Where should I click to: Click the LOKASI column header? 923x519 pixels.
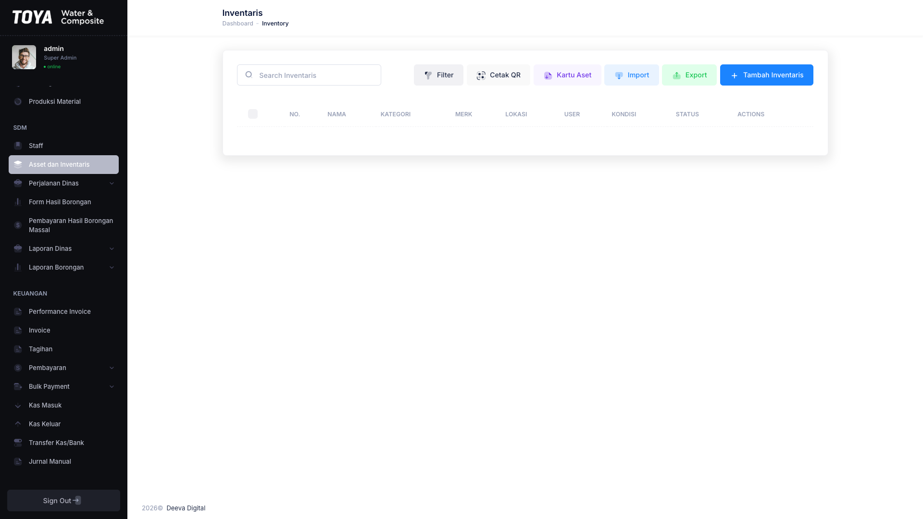516,114
